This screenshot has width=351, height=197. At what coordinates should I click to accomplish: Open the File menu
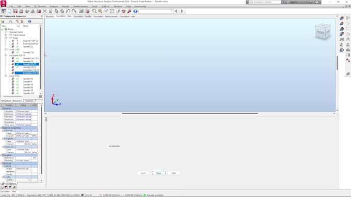coord(11,7)
